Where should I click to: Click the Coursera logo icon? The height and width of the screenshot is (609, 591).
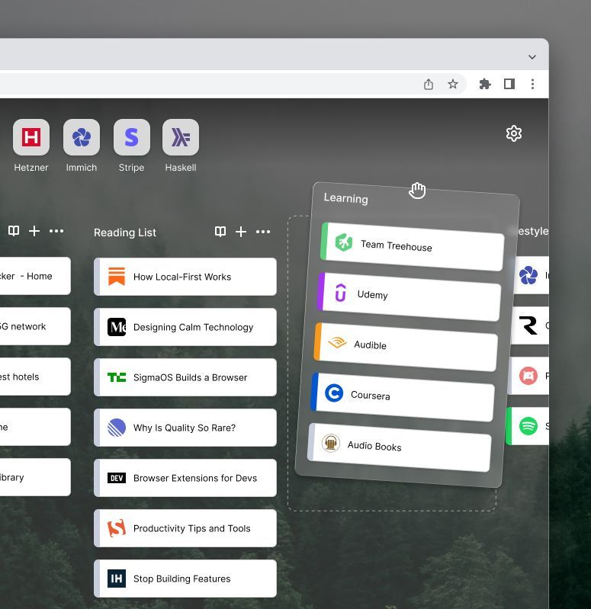334,393
